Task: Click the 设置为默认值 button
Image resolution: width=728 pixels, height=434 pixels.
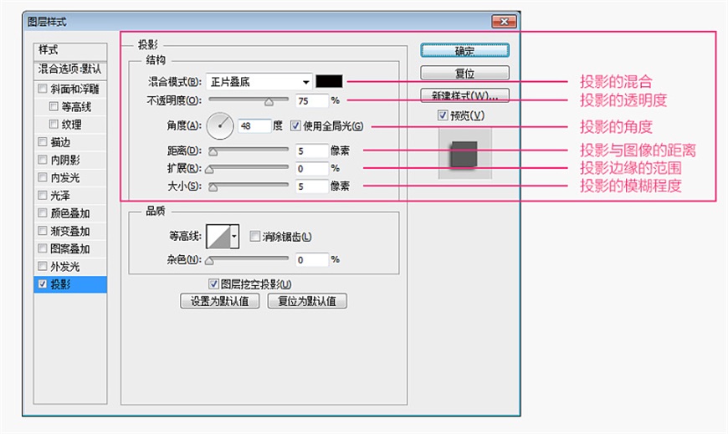Action: (x=219, y=301)
